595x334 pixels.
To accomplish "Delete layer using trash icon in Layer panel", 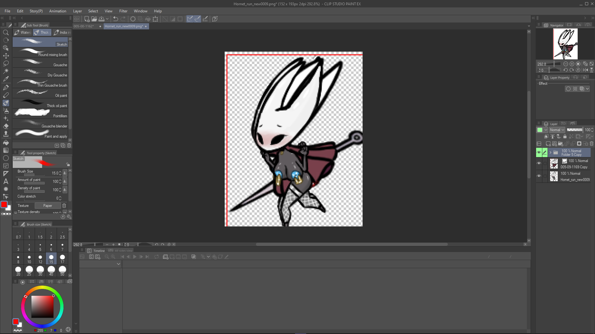I will (x=592, y=144).
